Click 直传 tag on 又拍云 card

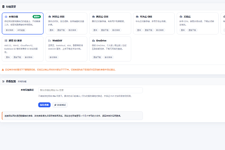coord(183,30)
